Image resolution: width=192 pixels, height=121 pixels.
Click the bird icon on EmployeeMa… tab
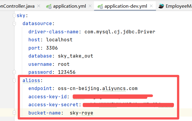(x=161, y=6)
